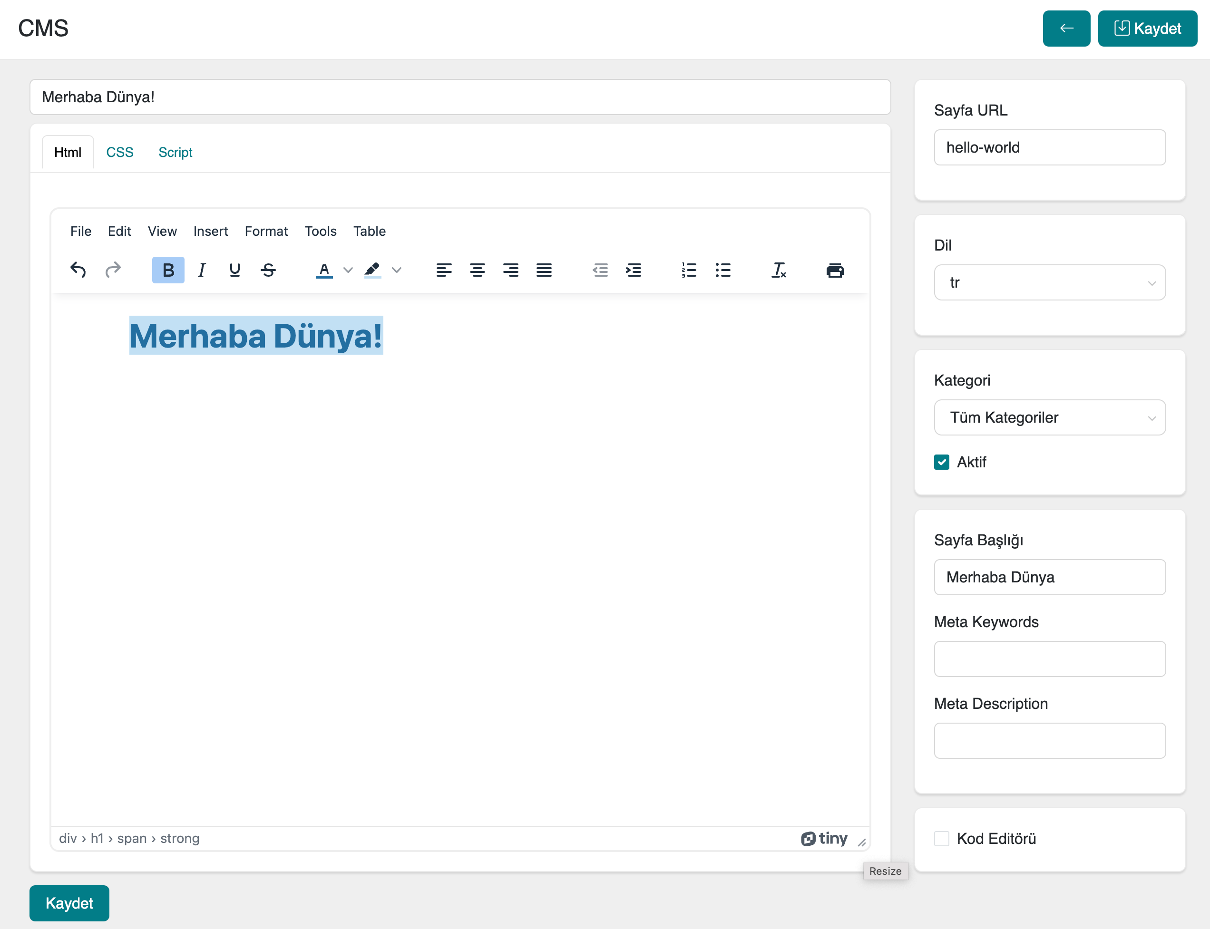
Task: Center align the text
Action: point(477,270)
